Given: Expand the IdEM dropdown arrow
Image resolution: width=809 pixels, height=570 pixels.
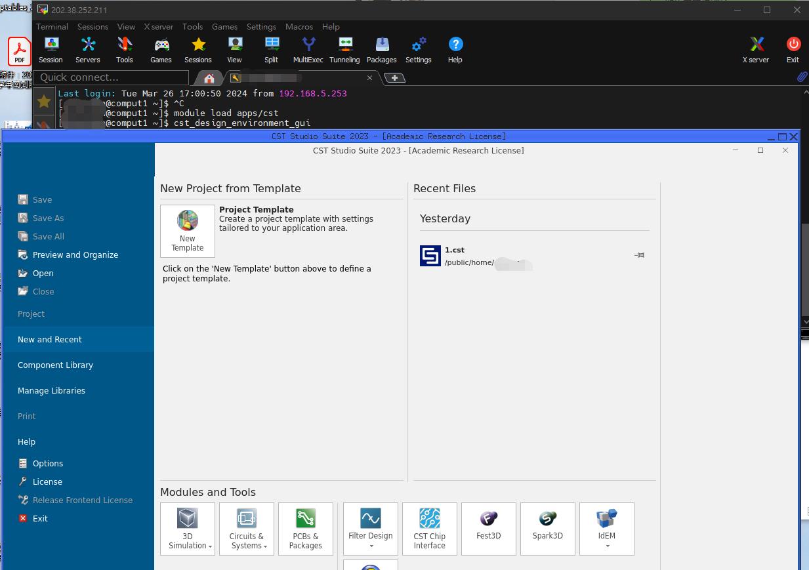Looking at the screenshot, I should tap(607, 546).
